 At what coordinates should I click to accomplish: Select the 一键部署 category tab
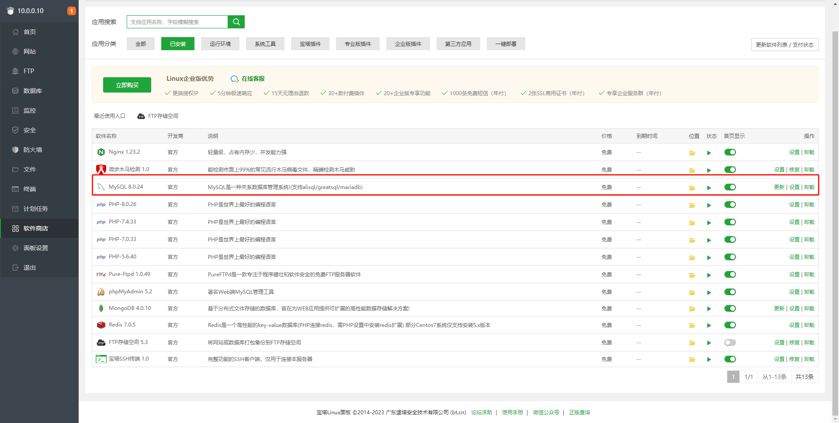[506, 44]
